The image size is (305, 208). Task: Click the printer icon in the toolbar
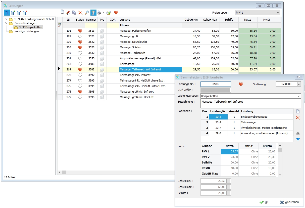pyautogui.click(x=99, y=12)
